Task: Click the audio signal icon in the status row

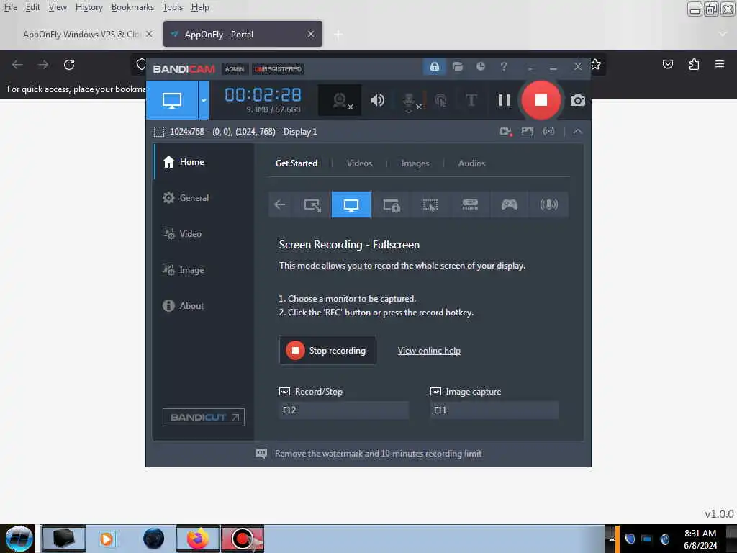Action: (x=548, y=132)
